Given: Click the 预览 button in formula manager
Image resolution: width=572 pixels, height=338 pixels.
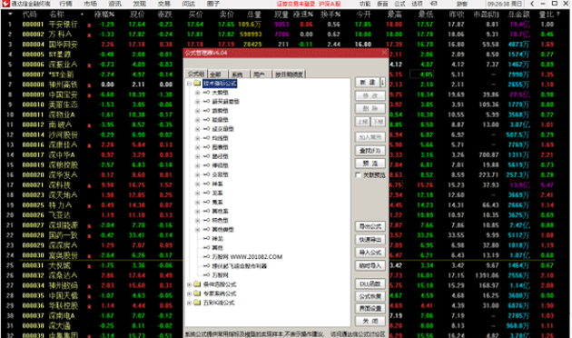Looking at the screenshot, I should point(370,164).
